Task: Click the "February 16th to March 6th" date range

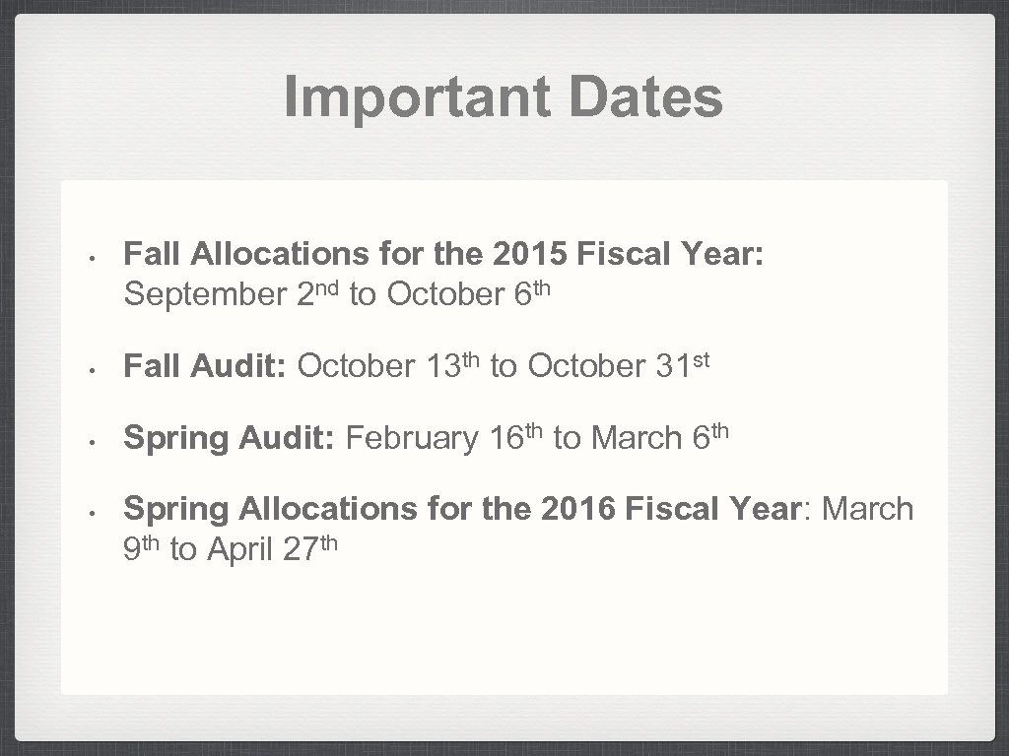Action: [537, 438]
